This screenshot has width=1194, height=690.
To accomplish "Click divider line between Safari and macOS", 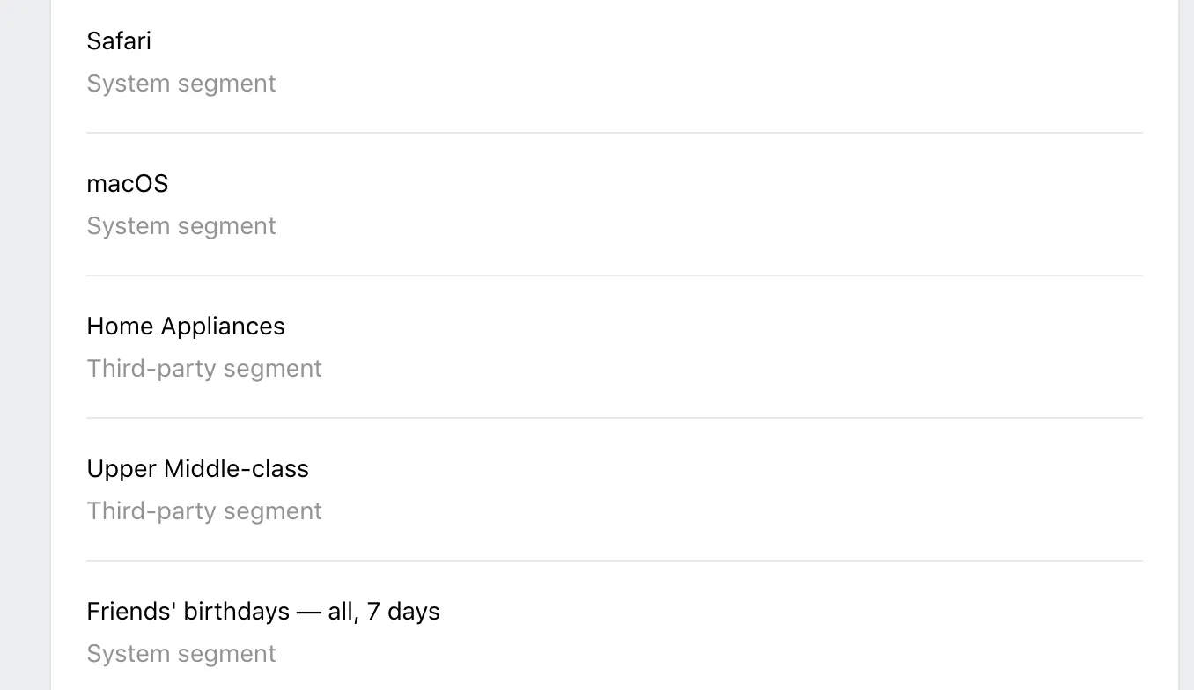I will tap(614, 133).
